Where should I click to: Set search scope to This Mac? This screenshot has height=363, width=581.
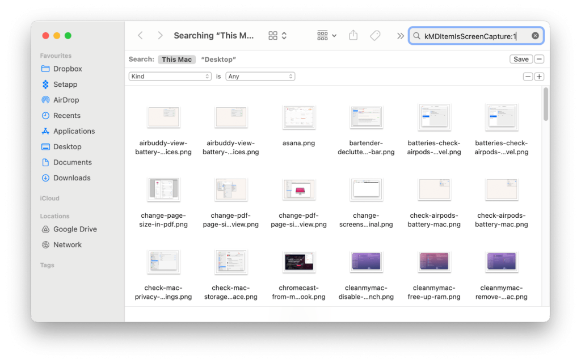(176, 60)
